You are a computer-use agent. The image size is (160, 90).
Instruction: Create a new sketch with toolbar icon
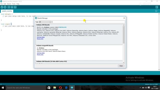coord(9,7)
